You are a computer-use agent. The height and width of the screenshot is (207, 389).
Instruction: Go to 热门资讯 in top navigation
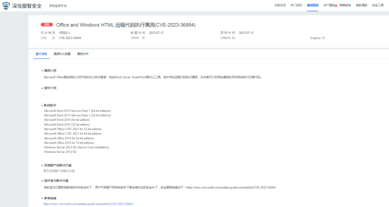[x=296, y=5]
